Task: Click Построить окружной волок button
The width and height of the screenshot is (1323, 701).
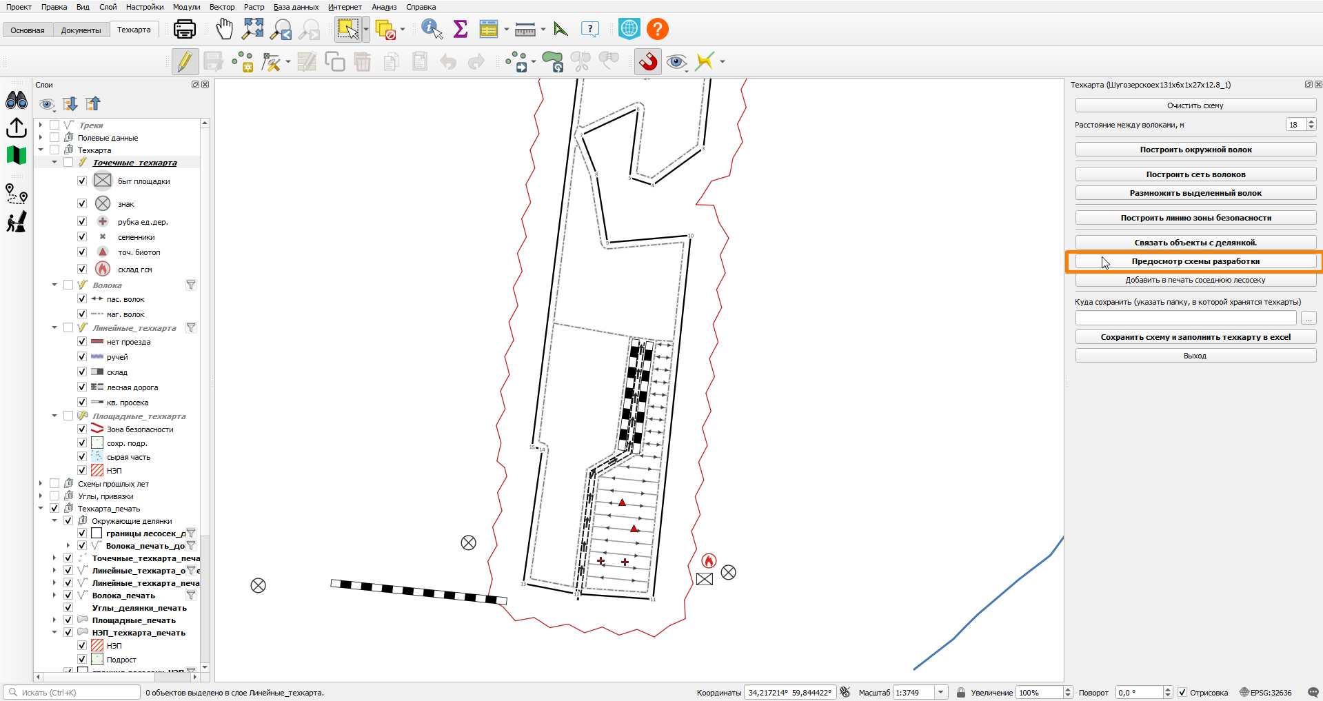Action: click(x=1195, y=150)
